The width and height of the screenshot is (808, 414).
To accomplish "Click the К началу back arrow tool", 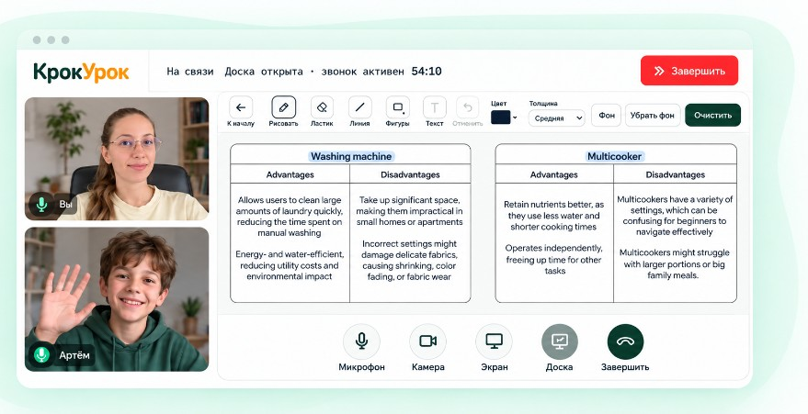I will 241,107.
